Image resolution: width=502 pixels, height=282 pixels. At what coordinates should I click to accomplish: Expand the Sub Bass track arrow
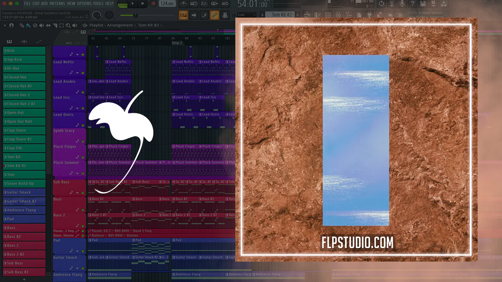pos(78,192)
